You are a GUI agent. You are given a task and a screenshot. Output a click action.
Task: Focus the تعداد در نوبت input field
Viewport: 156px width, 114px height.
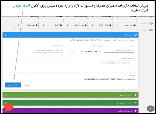[x=48, y=50]
